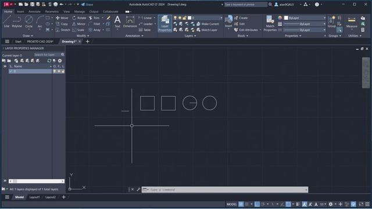Click the Table annotation tool
Viewport: 372px width, 209px height.
[145, 30]
